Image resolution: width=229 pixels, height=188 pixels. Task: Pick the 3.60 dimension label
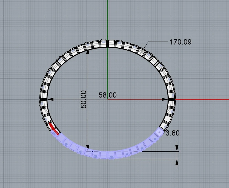172,133
